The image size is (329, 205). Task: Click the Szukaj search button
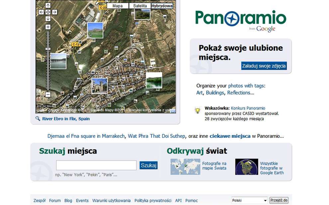point(149,165)
